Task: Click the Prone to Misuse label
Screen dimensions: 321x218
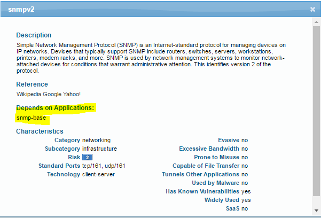Action: point(217,157)
